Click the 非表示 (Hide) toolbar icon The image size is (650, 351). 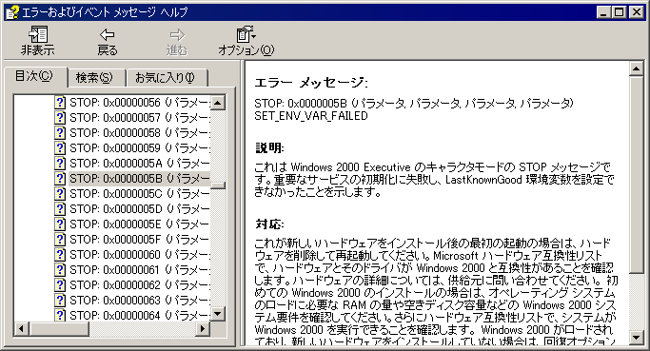pyautogui.click(x=38, y=34)
